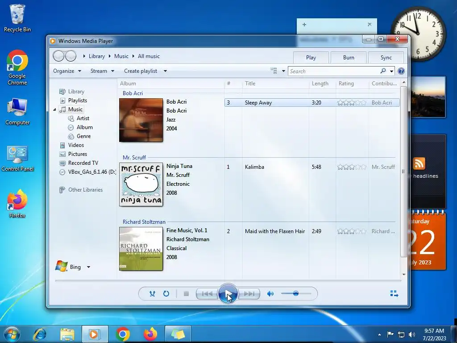
Task: Open Windows Media Player Help
Action: pyautogui.click(x=401, y=71)
